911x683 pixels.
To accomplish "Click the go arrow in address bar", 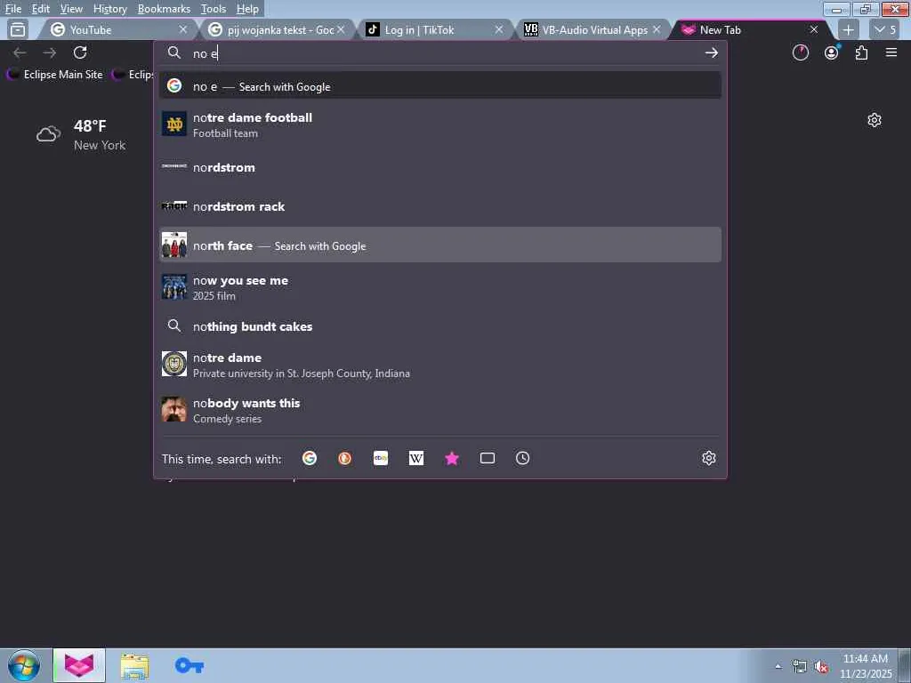I will [x=711, y=52].
